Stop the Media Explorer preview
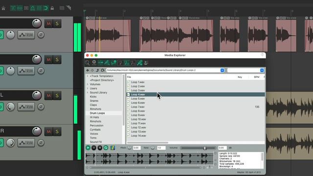The height and width of the screenshot is (176, 313). click(x=100, y=148)
